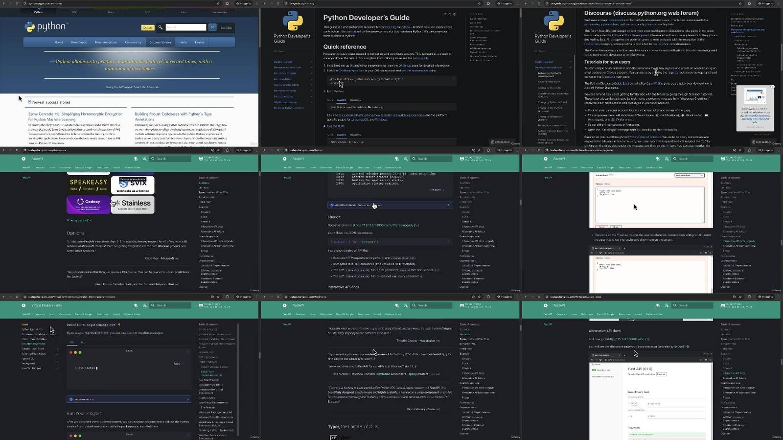Expand the About the command collapsible block

[390, 205]
